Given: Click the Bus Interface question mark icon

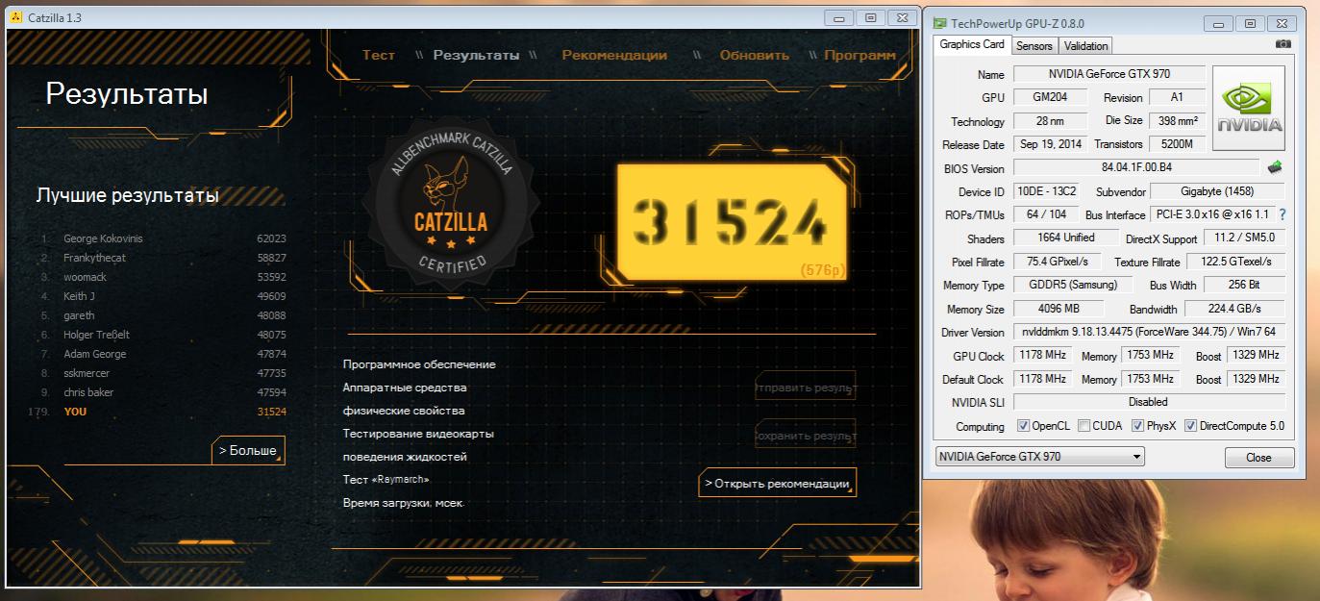Looking at the screenshot, I should [x=1282, y=214].
